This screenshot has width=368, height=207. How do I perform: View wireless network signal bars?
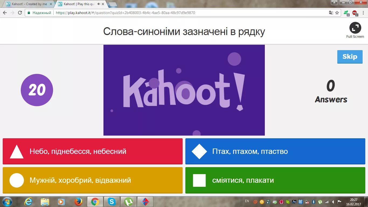point(327,202)
